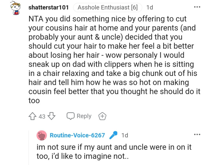Downvote shatterstar101's comment
Viewport: 209px width, 165px height.
51,116
